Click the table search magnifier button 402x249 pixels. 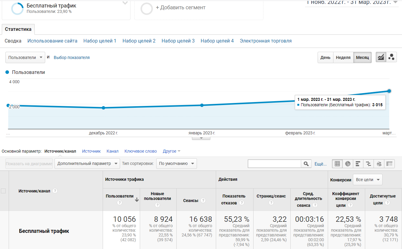click(306, 164)
